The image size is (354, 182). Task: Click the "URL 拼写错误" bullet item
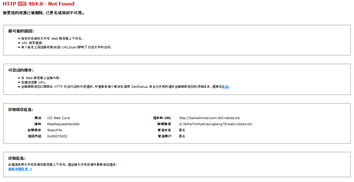(32, 43)
